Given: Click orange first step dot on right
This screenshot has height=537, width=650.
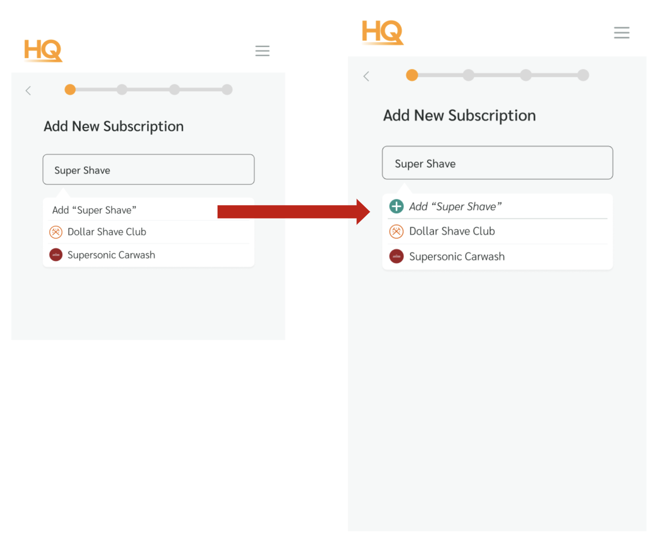Looking at the screenshot, I should (x=412, y=75).
